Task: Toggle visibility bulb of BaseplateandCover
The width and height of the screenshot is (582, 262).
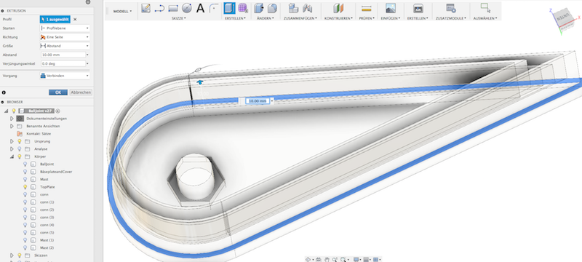Action: pyautogui.click(x=25, y=172)
